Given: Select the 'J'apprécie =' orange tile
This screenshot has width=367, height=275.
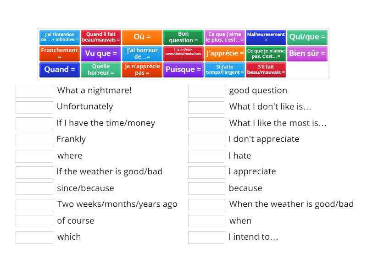Looking at the screenshot, I should [x=225, y=54].
